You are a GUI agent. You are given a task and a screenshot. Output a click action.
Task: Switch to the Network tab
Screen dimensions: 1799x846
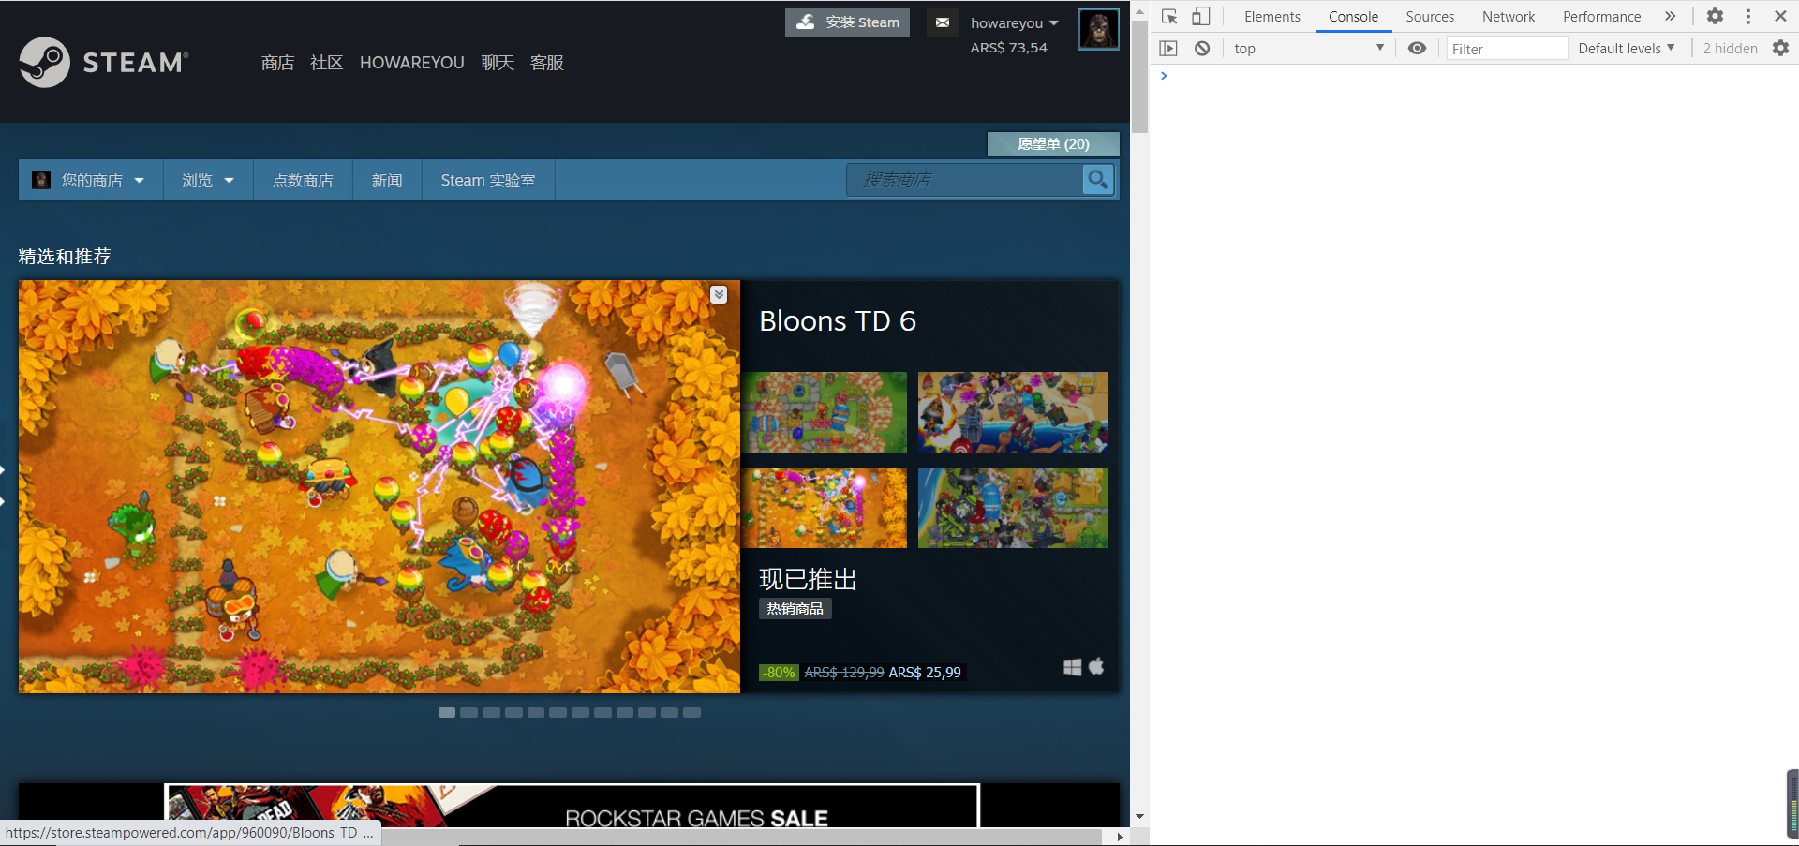[1509, 16]
